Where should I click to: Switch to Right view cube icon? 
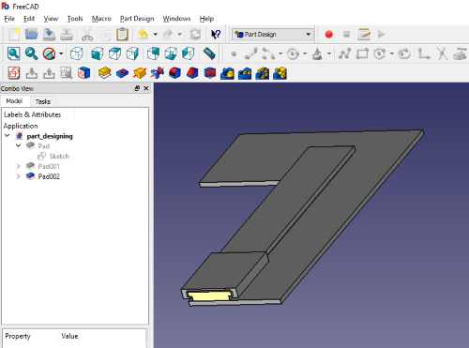[x=132, y=53]
